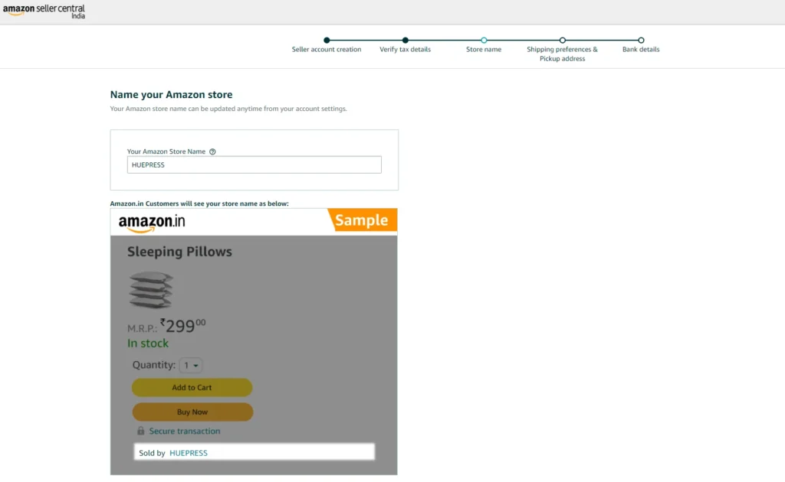The width and height of the screenshot is (785, 482).
Task: Click the lock icon beside Secure transaction
Action: coord(141,431)
